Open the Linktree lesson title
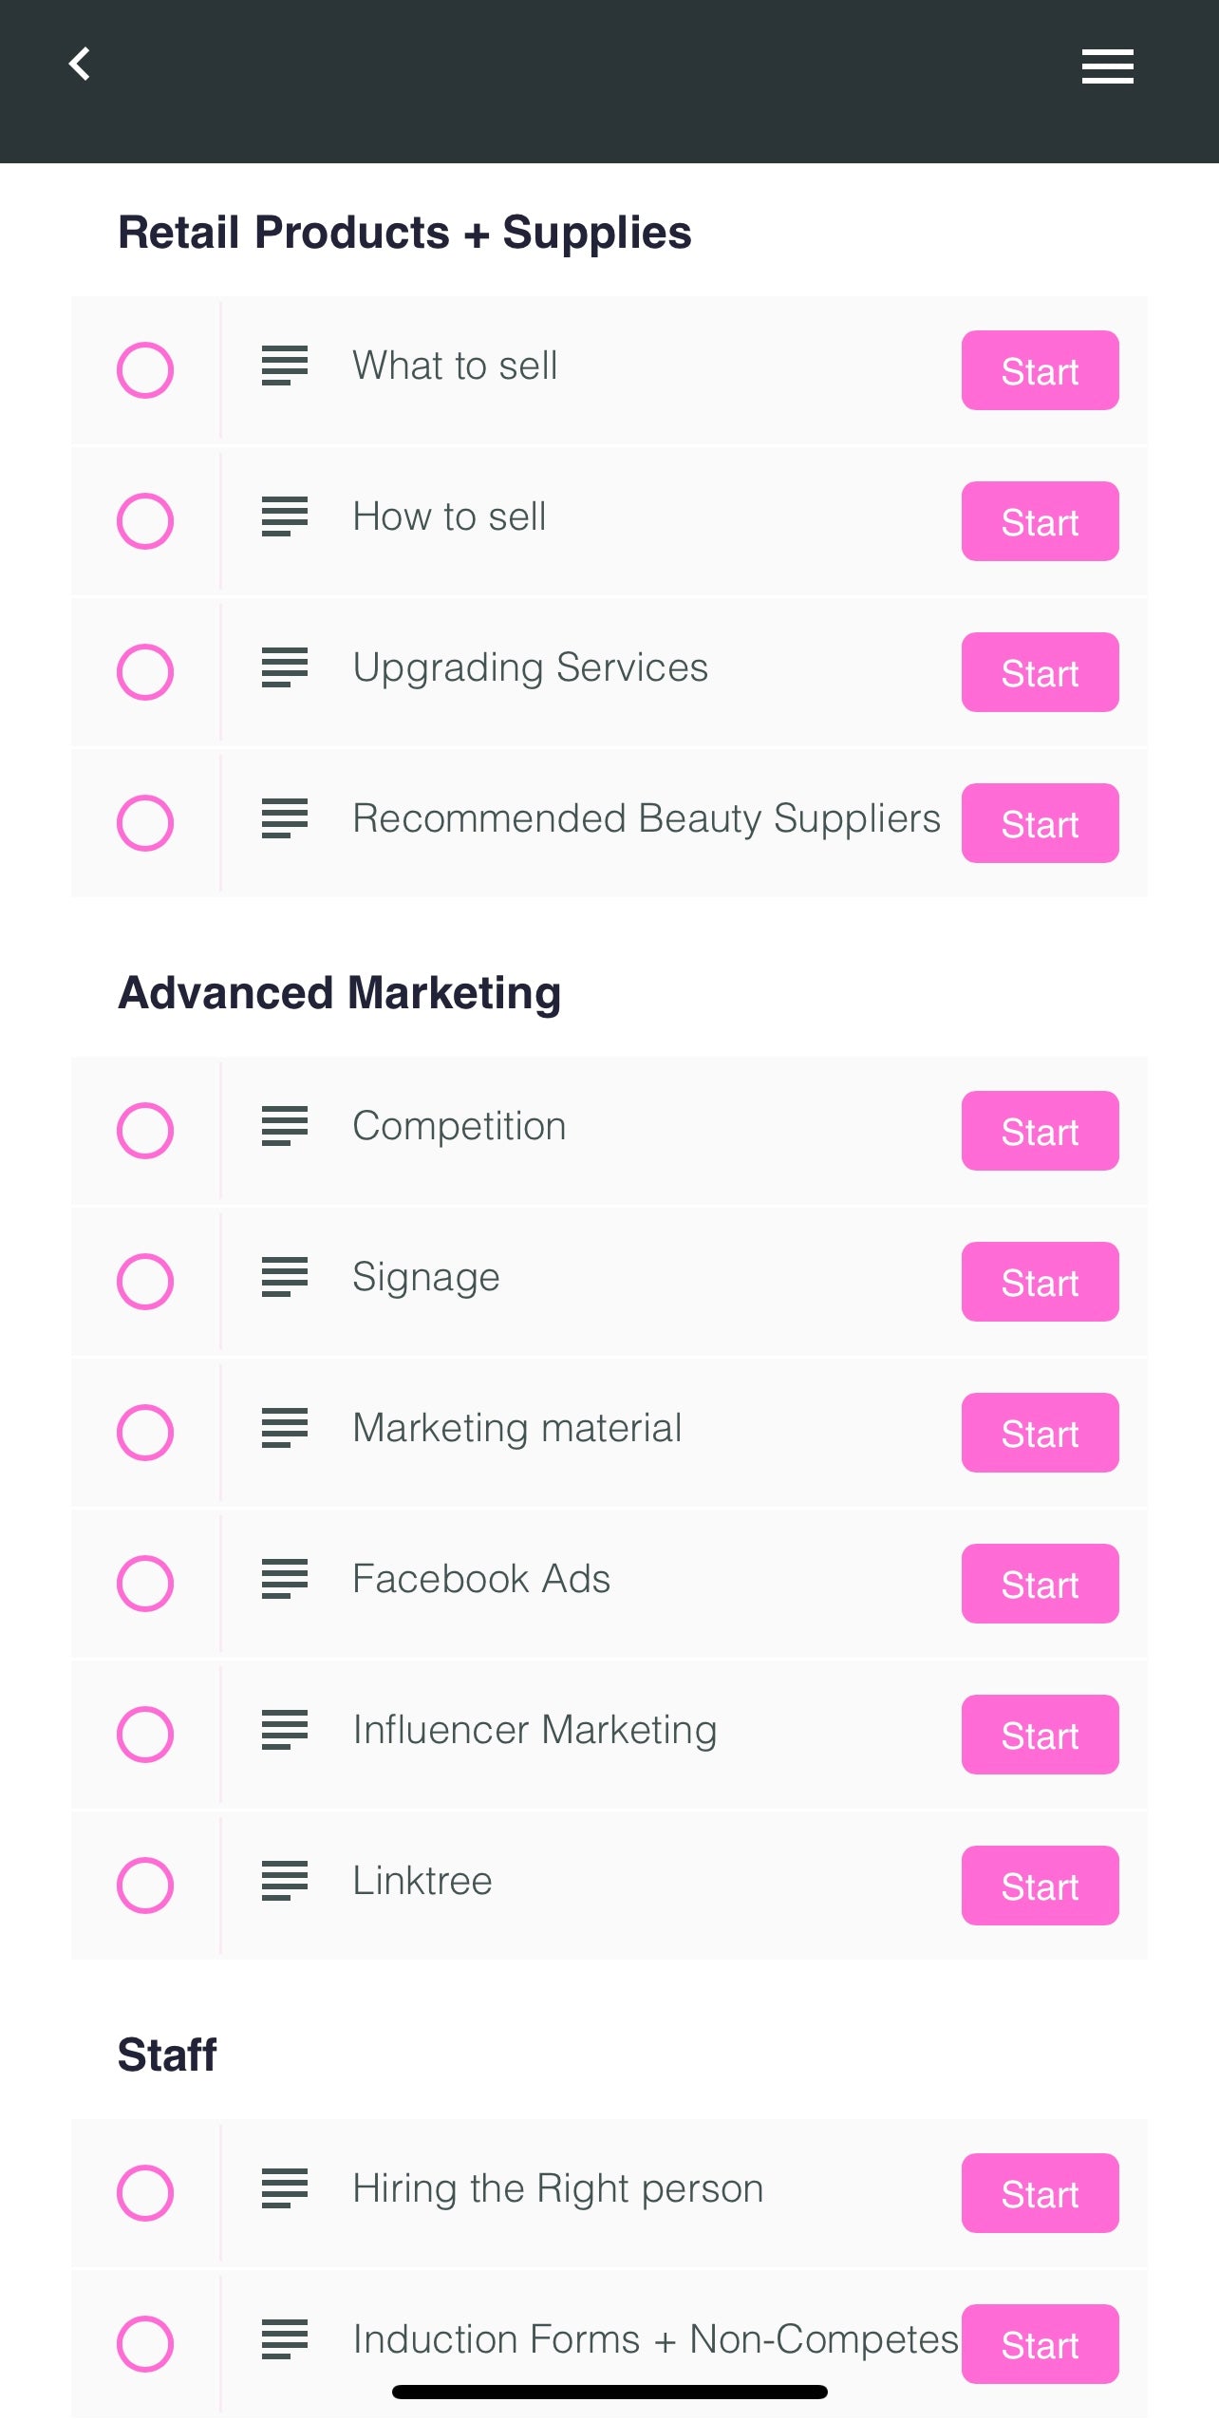The width and height of the screenshot is (1219, 2421). point(422,1881)
